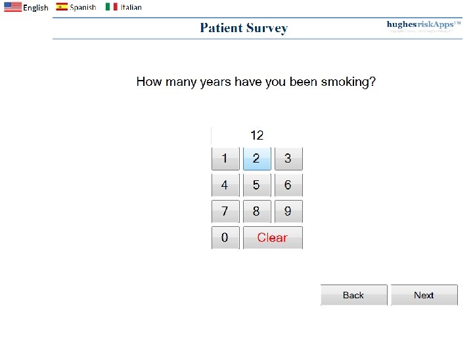Tap keypad digit 8
This screenshot has width=473, height=354.
[x=257, y=211]
